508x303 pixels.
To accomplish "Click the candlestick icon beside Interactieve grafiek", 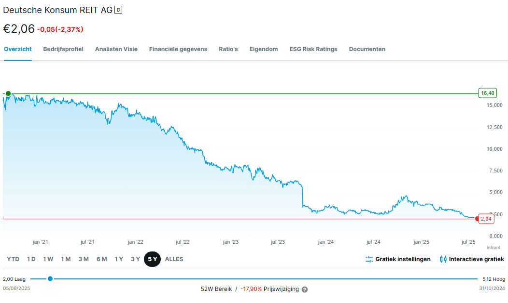I will click(x=443, y=259).
